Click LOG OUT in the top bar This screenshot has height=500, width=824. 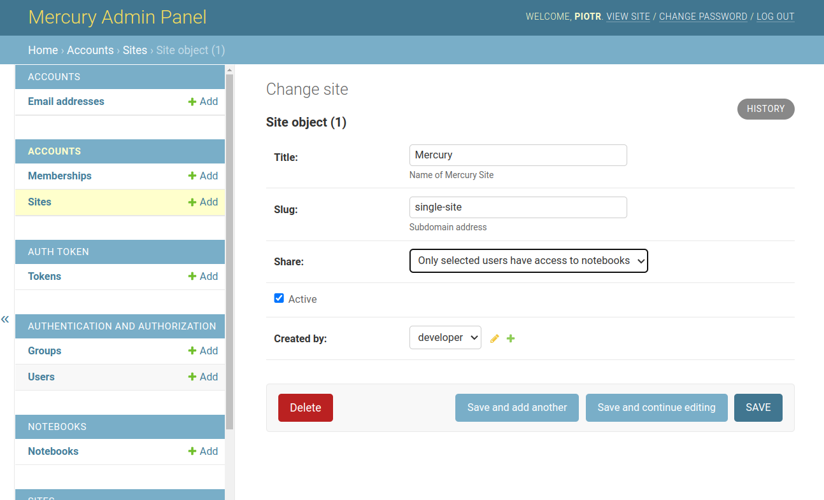coord(775,17)
